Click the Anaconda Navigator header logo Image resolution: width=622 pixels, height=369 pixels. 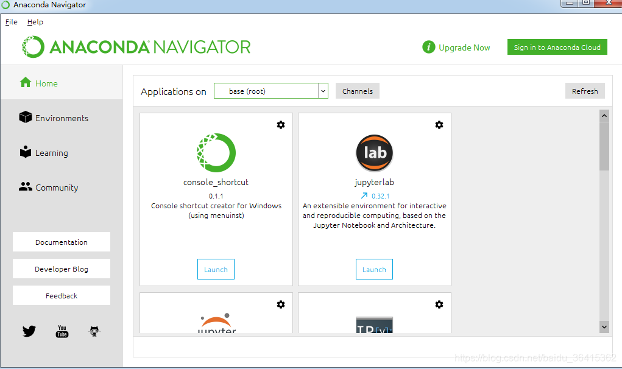click(136, 47)
